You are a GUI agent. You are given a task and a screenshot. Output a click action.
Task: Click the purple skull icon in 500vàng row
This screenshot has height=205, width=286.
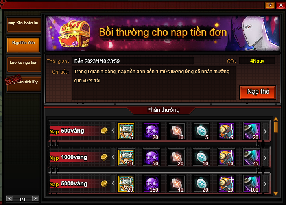click(151, 131)
